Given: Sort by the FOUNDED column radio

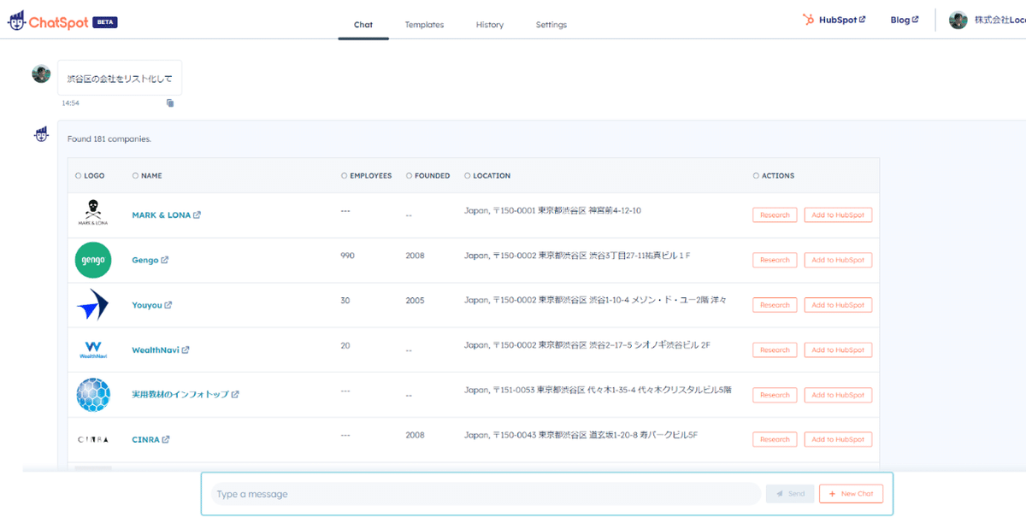Looking at the screenshot, I should coord(410,176).
